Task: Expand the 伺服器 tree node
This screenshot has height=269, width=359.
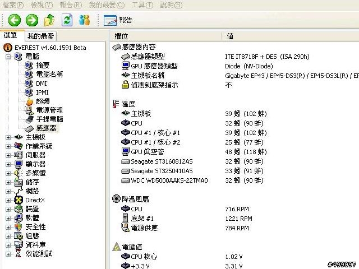Action: click(x=8, y=155)
